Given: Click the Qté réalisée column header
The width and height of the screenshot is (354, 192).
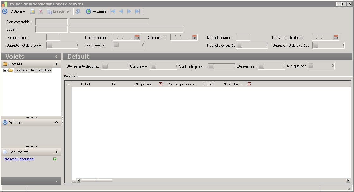Looking at the screenshot, I should 232,84.
